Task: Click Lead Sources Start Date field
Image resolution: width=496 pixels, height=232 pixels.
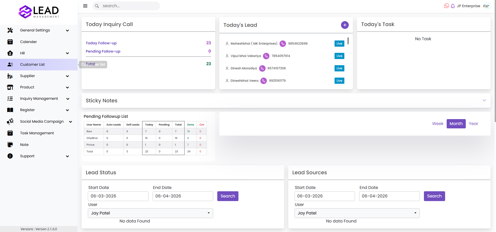Action: pyautogui.click(x=325, y=196)
